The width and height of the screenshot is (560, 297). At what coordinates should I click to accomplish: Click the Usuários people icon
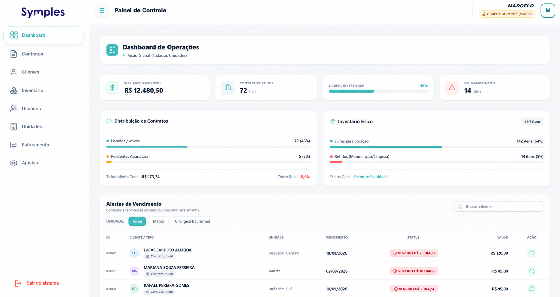point(14,109)
